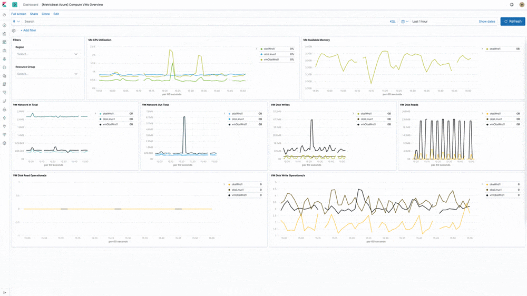Open the Logs icon in sidebar
The height and width of the screenshot is (296, 527).
point(4,84)
